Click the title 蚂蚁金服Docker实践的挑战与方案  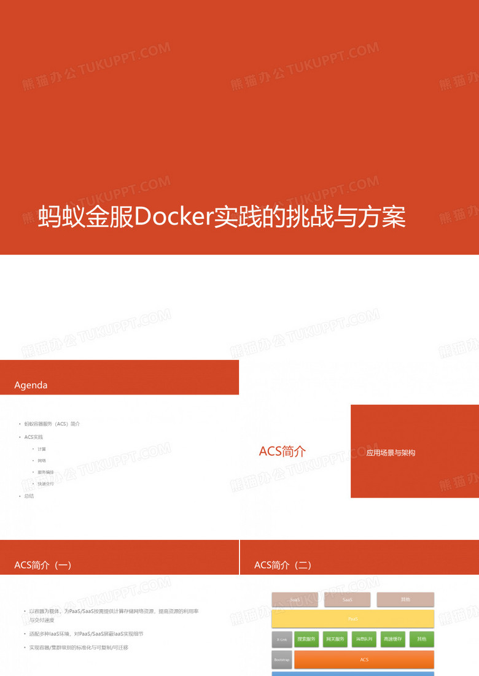(222, 217)
